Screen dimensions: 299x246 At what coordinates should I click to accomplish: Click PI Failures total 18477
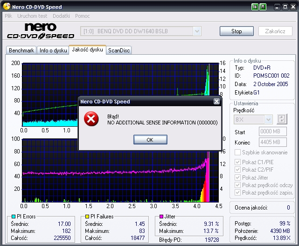[138, 238]
